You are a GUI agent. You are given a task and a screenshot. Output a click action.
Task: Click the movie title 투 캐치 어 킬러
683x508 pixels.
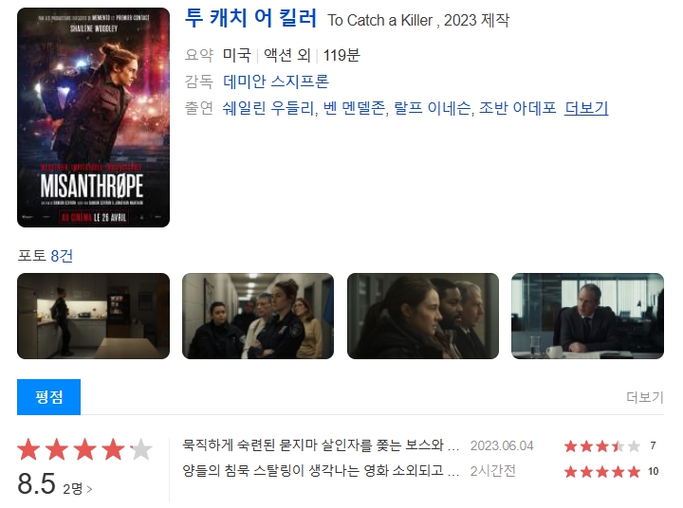pyautogui.click(x=250, y=18)
